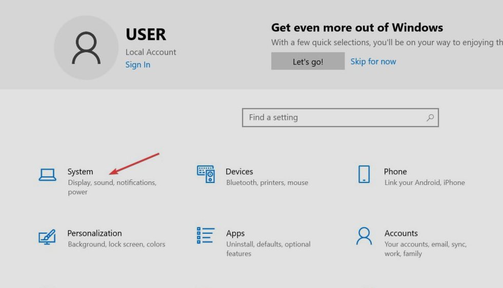Image resolution: width=503 pixels, height=288 pixels.
Task: Open Accounts person icon
Action: click(x=364, y=236)
